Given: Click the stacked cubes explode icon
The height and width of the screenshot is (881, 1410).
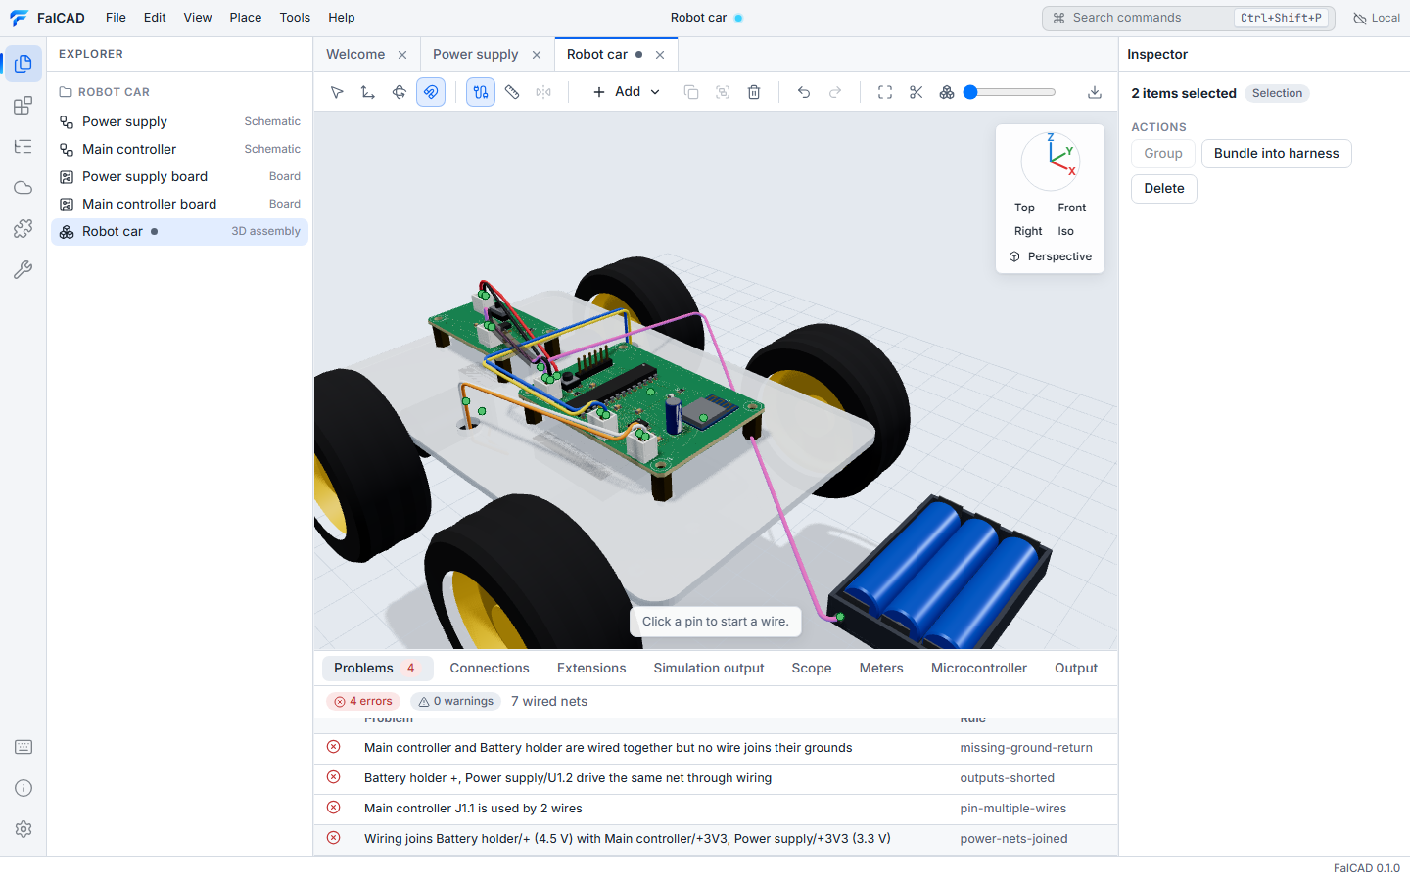Looking at the screenshot, I should [947, 92].
